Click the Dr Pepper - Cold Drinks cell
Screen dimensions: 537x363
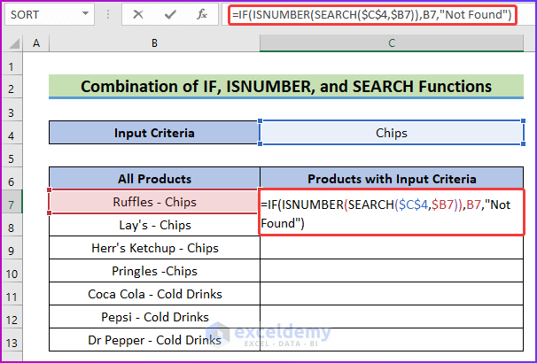point(154,340)
